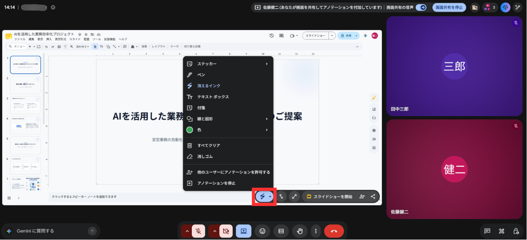527x240 pixels.
Task: Click すべてクリア to clear annotations
Action: 228,145
